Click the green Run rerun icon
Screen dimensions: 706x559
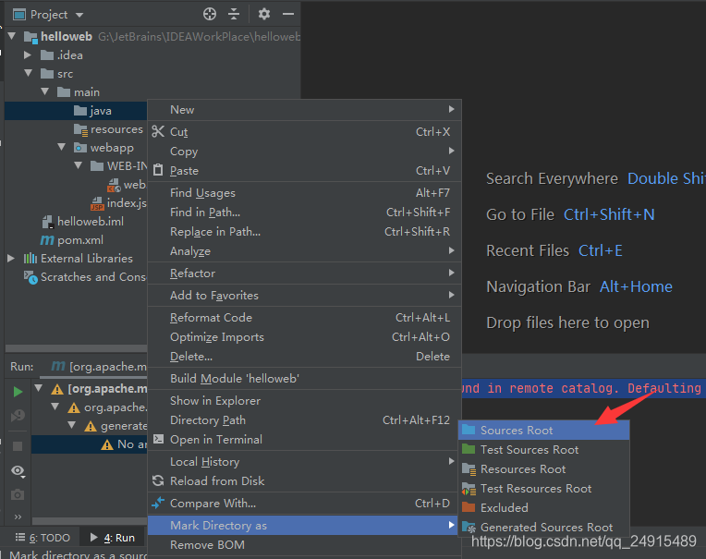click(18, 392)
